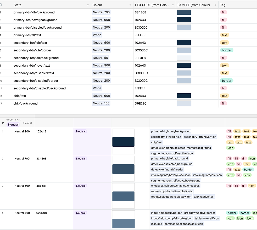Click the dark 102A43 sample swatch
Screen dimensions: 257x230
click(184, 20)
